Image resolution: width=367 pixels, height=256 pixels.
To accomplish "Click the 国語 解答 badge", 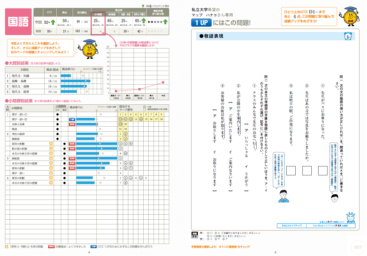I will tap(195, 235).
